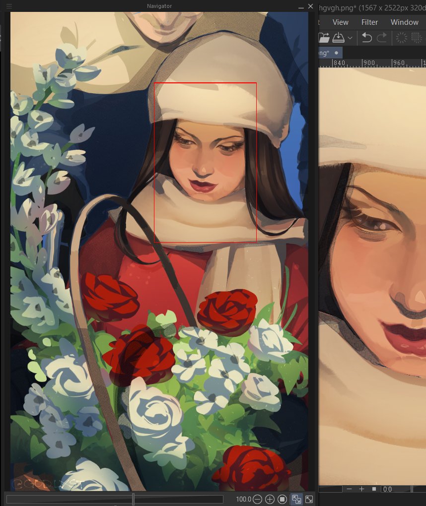Click the canvas rotation value 0.0
The height and width of the screenshot is (506, 426).
(387, 489)
